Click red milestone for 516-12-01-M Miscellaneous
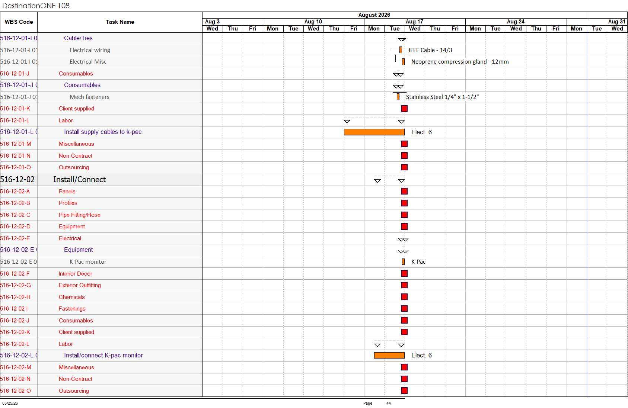The image size is (628, 408). [x=404, y=144]
